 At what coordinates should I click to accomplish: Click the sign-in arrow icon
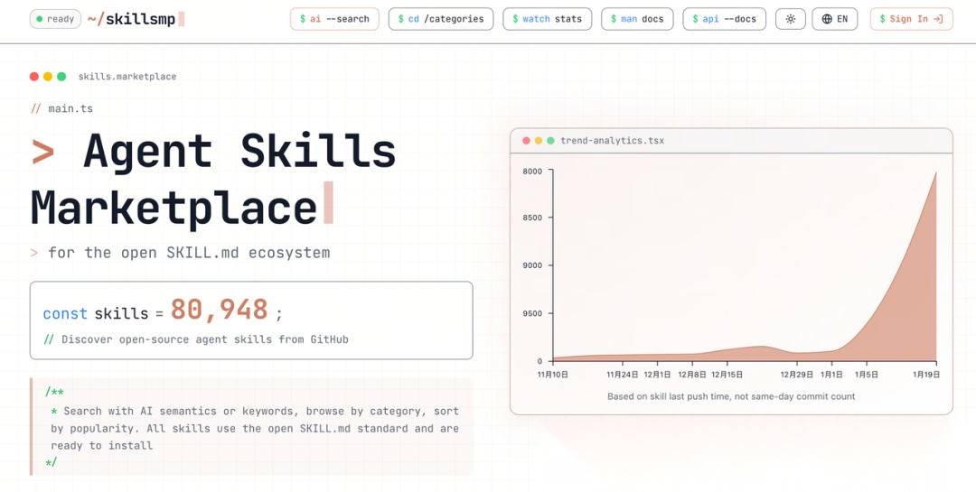coord(939,19)
